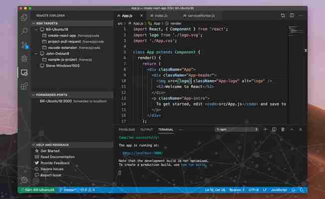Collapse the Bill-Ubuntu18 host node

[x=36, y=29]
